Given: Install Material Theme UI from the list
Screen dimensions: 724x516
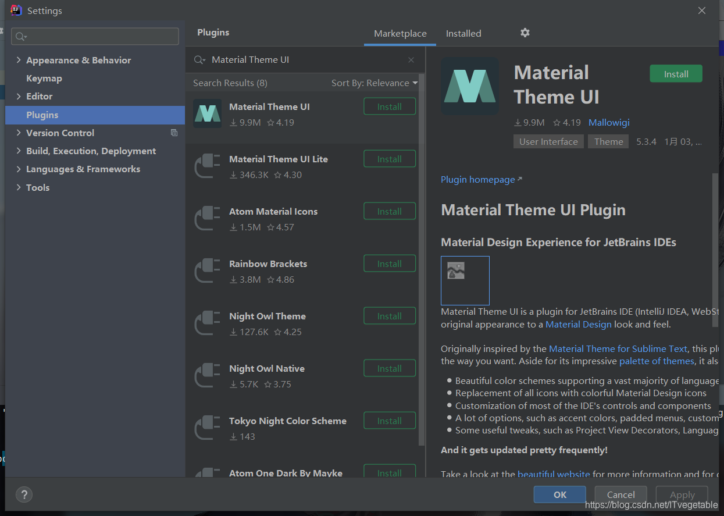Looking at the screenshot, I should coord(390,106).
